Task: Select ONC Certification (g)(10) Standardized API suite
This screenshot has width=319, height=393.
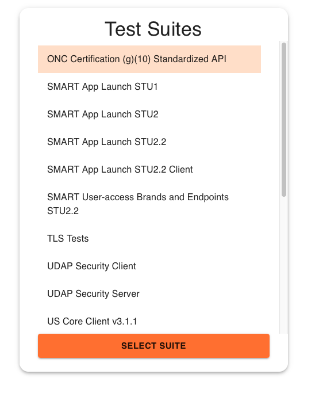Action: point(149,59)
